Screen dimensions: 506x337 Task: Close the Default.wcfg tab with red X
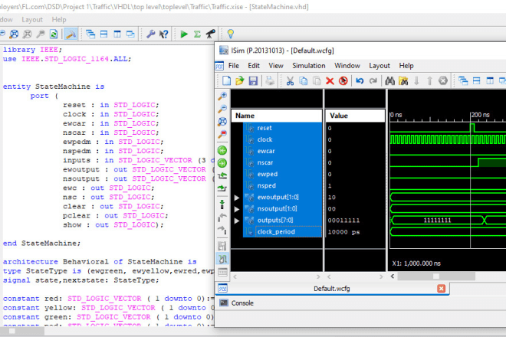click(441, 289)
